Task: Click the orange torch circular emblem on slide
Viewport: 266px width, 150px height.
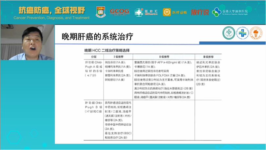Action: [x=256, y=33]
